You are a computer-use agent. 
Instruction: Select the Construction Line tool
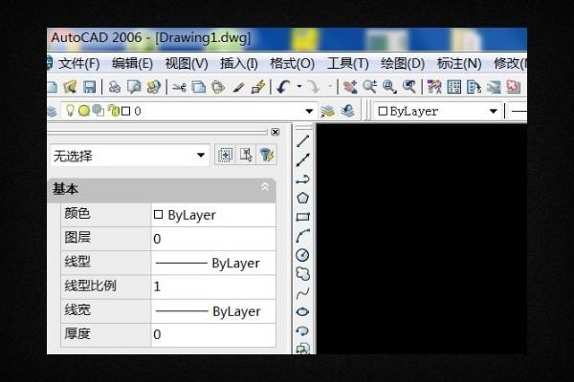click(302, 159)
